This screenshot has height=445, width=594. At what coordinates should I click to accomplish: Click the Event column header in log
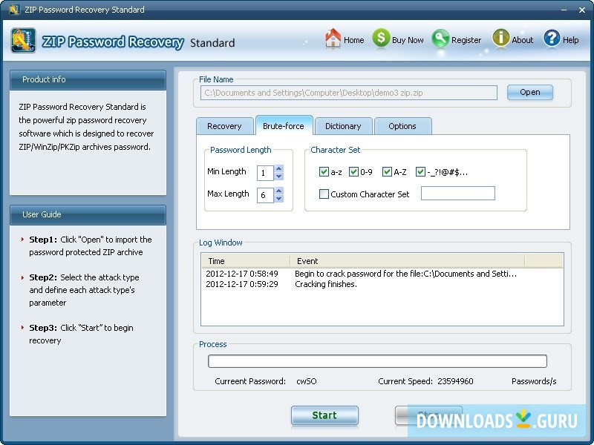(x=408, y=261)
